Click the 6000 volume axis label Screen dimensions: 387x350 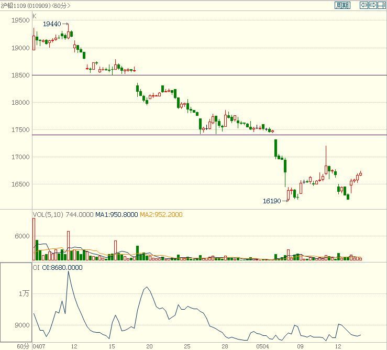(x=22, y=236)
